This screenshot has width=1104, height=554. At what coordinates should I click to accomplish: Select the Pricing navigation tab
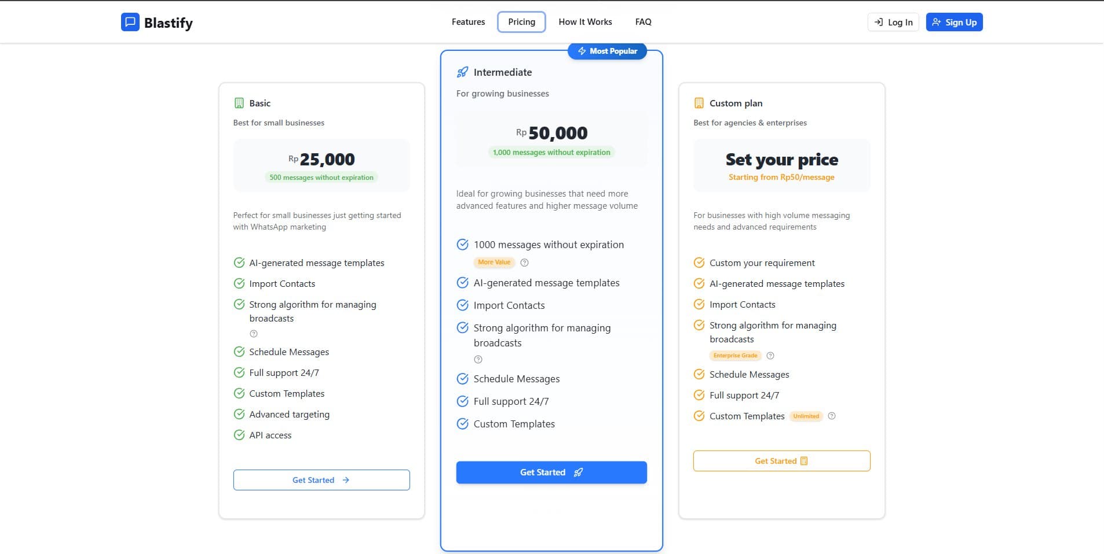point(521,22)
